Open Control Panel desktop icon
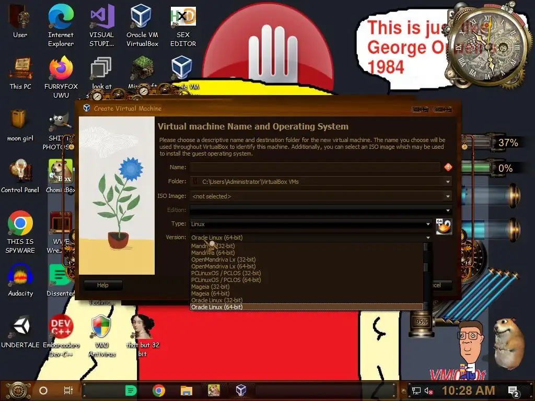This screenshot has height=401, width=535. pos(20,176)
